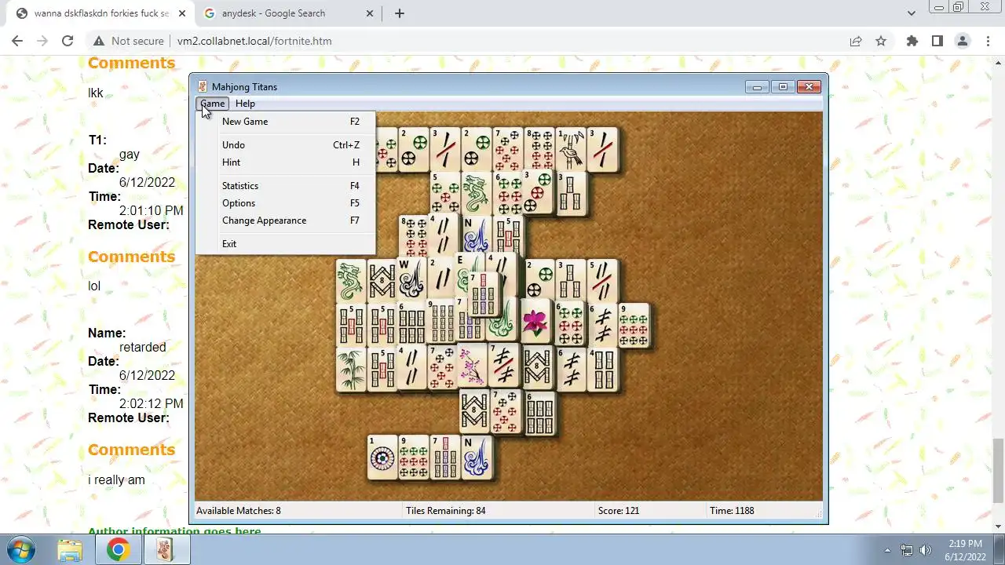
Task: Select Undo in the Game menu
Action: point(286,145)
